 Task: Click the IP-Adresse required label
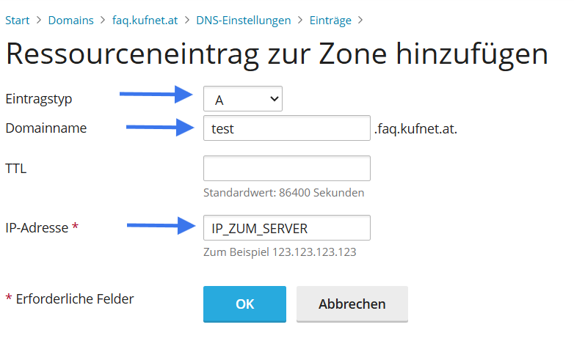(x=42, y=228)
